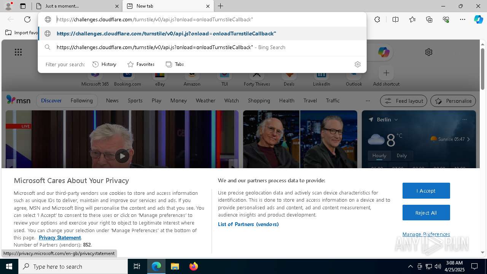Screen dimensions: 487x274
Task: Accept cookies with I Accept
Action: pyautogui.click(x=426, y=191)
